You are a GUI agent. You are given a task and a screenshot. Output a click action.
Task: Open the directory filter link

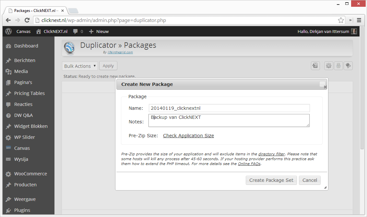click(271, 154)
